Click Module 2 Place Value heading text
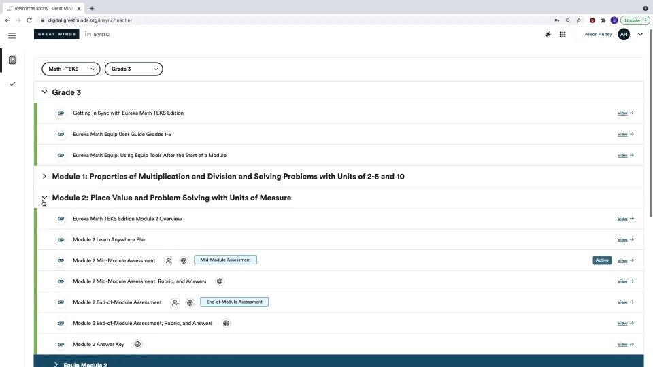This screenshot has width=653, height=367. [171, 198]
